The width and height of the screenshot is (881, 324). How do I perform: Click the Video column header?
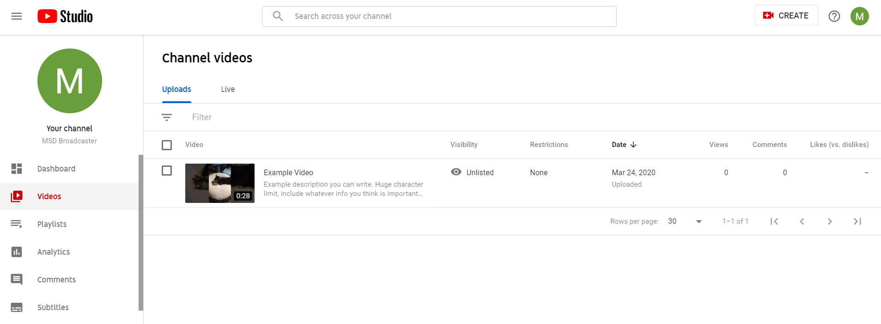pyautogui.click(x=194, y=145)
